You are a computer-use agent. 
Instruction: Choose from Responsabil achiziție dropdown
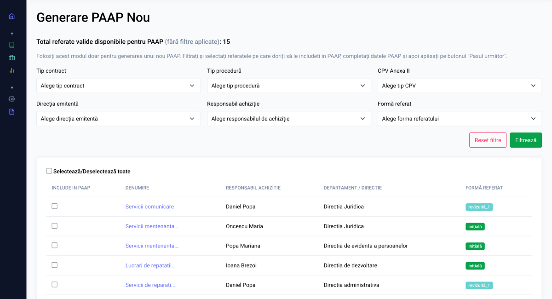coord(289,119)
